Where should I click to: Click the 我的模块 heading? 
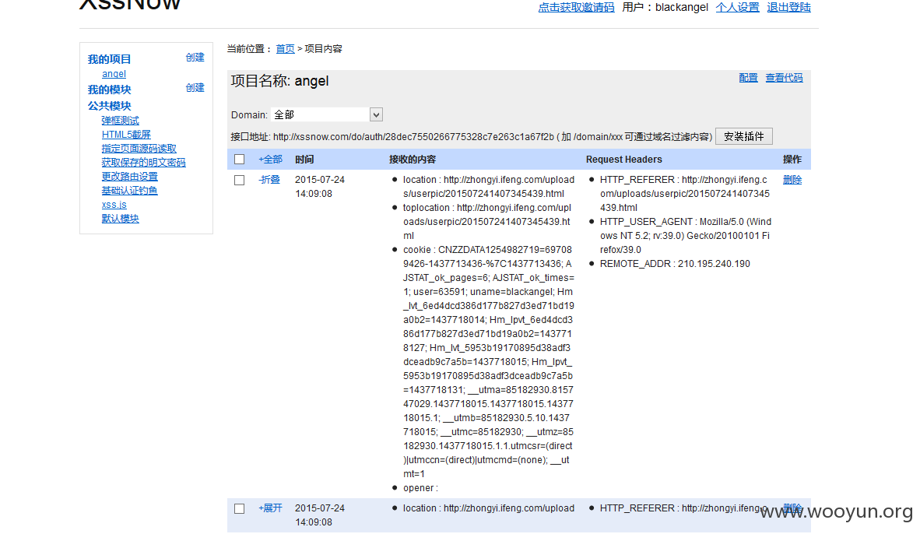(x=109, y=90)
